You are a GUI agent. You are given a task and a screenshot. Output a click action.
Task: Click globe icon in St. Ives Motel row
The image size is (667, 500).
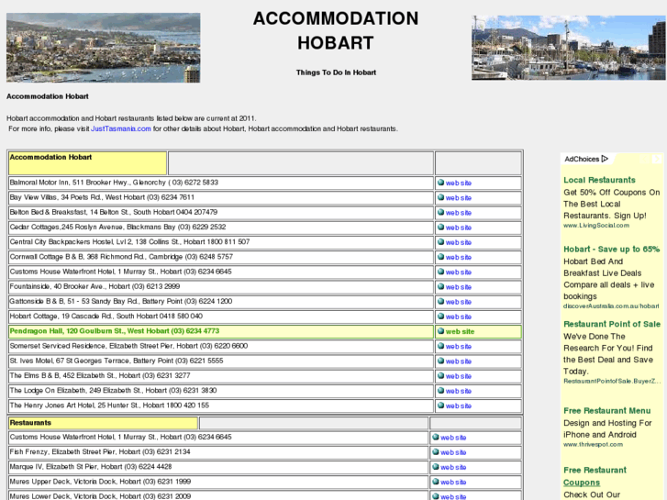[440, 361]
